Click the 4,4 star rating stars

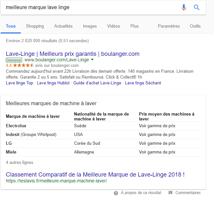23,66
